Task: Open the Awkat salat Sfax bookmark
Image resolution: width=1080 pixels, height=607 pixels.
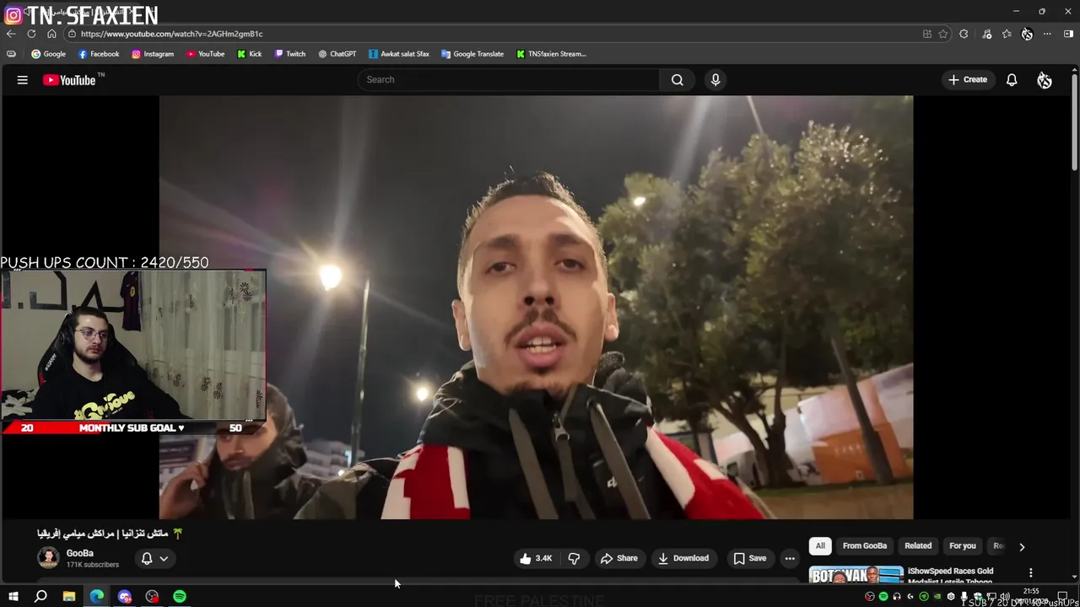Action: click(399, 54)
